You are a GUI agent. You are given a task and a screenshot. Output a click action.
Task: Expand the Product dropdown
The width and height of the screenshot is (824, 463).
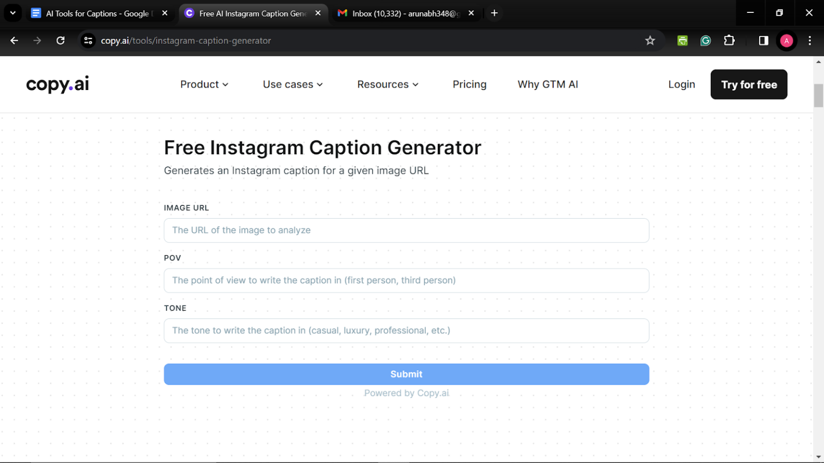[x=204, y=84]
